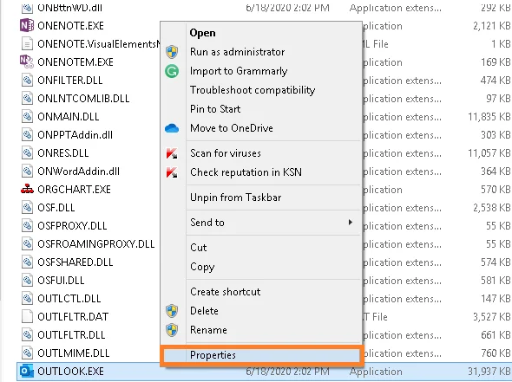
Task: Choose Open from the context menu
Action: pos(260,33)
